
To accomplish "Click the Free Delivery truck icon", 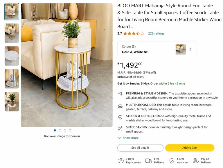I will (148, 161).
